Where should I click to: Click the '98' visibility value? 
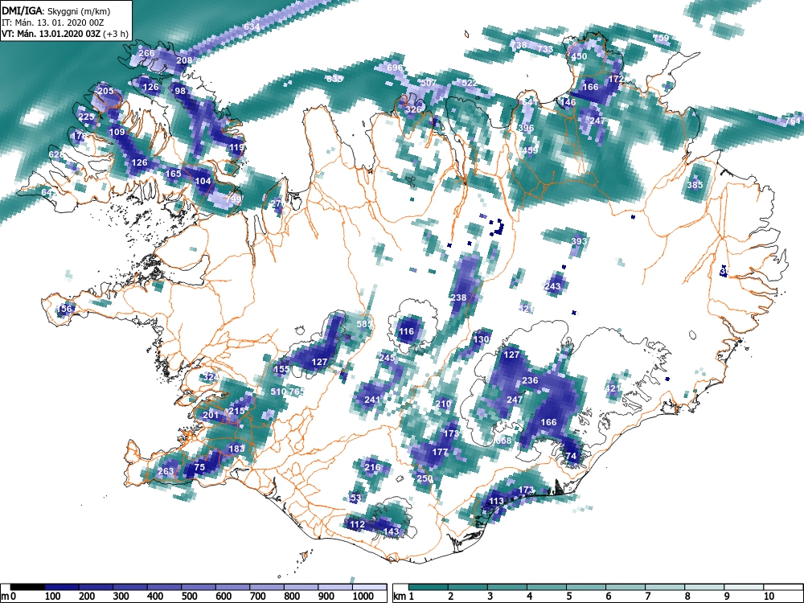tap(180, 91)
